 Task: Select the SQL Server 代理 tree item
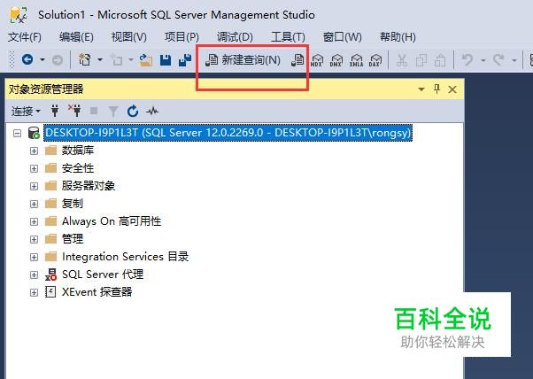[103, 275]
